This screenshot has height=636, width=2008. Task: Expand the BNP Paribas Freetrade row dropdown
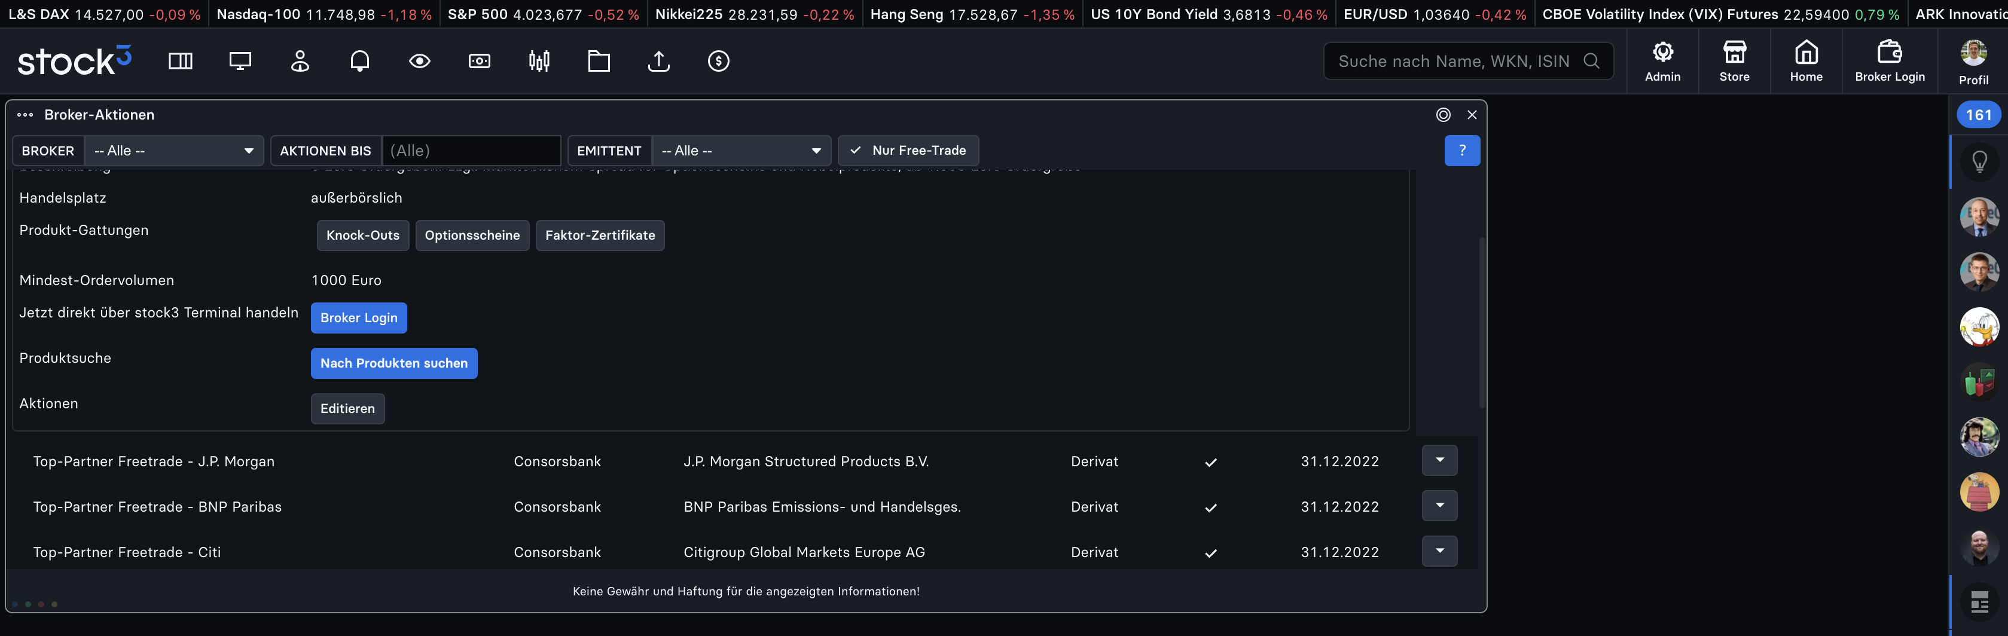(x=1439, y=506)
